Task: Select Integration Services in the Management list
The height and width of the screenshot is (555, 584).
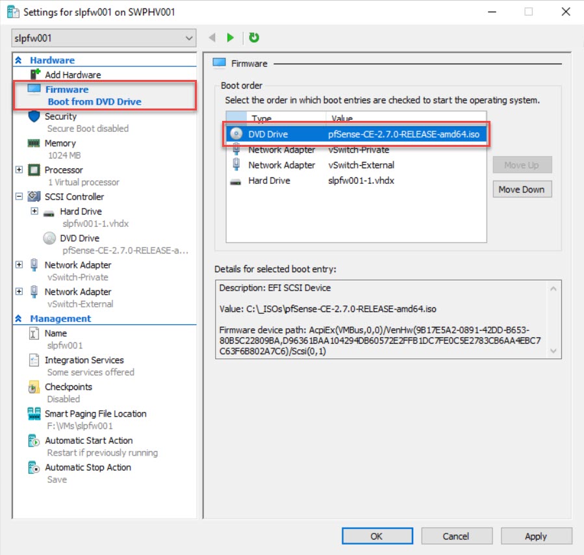Action: [84, 360]
